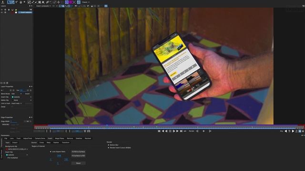Click the timeline scrub bar
Image resolution: width=305 pixels, height=171 pixels.
tap(169, 127)
